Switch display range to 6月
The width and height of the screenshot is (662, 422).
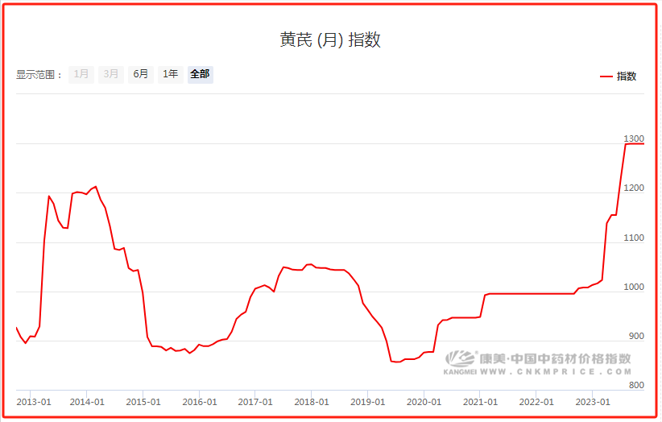[141, 74]
